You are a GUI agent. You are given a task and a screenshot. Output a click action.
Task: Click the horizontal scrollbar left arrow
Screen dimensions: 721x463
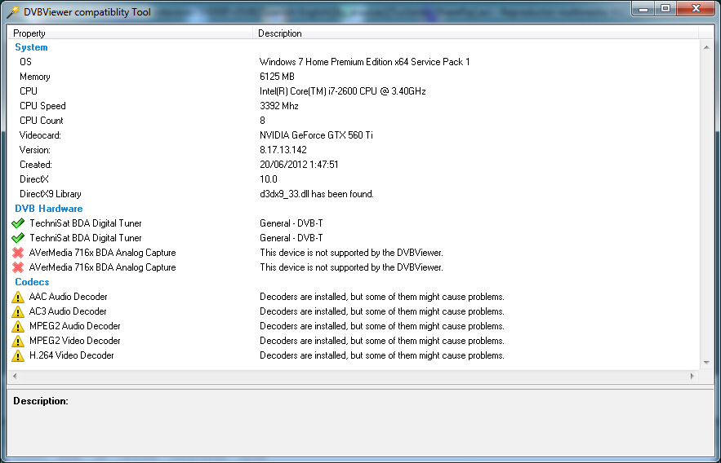[15, 376]
